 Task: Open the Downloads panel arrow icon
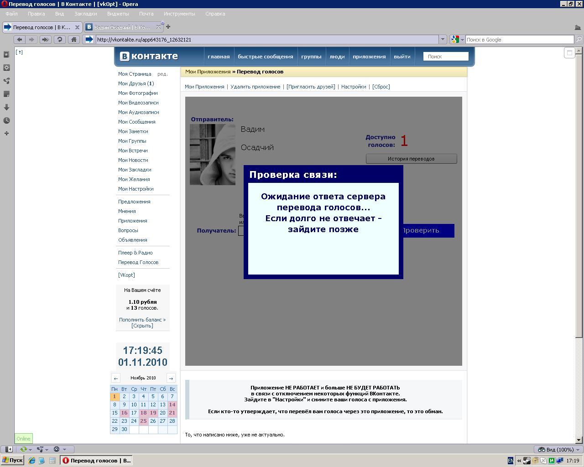pyautogui.click(x=6, y=107)
